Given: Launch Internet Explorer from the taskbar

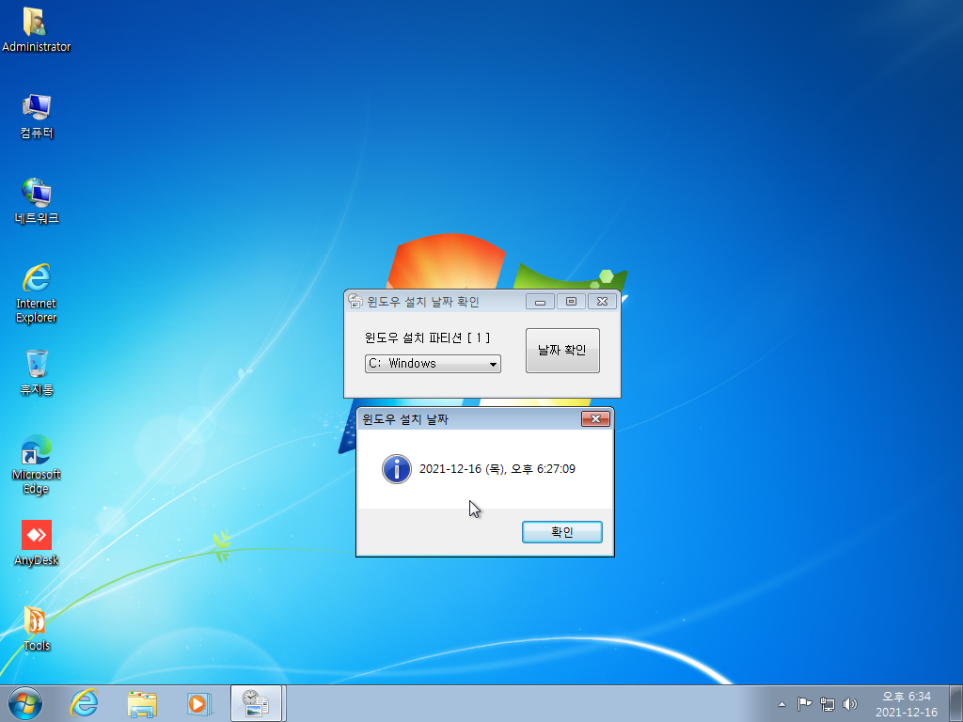Looking at the screenshot, I should (x=84, y=703).
